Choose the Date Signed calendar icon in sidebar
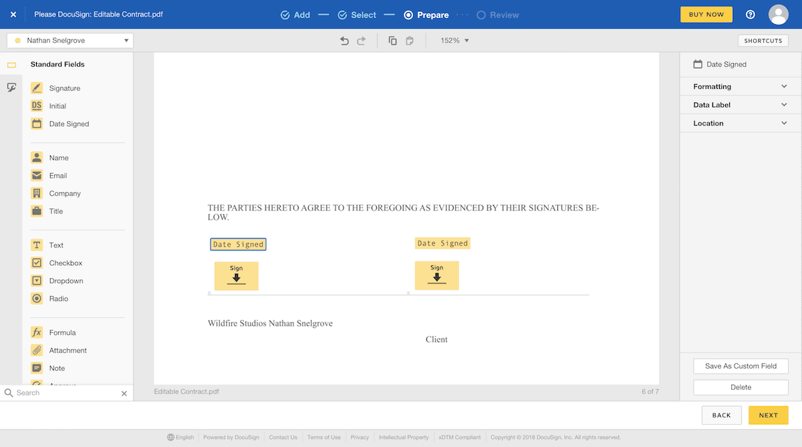802x447 pixels. click(37, 124)
